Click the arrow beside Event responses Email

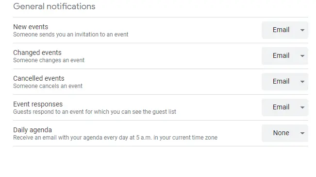point(302,107)
